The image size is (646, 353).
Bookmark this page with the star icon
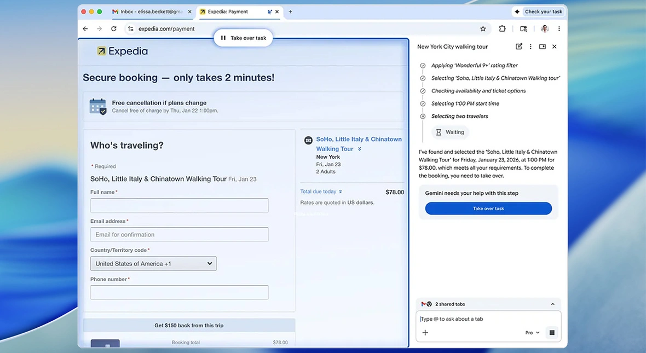483,29
